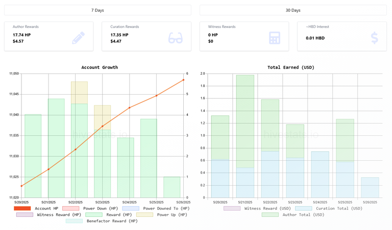392x230 pixels.
Task: Toggle Reward (HP) legend swatch
Action: (94, 215)
